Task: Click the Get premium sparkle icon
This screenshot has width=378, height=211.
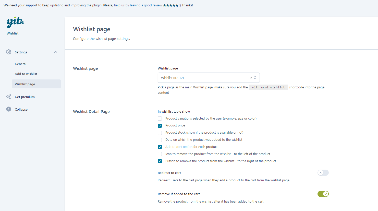Action: click(x=9, y=97)
